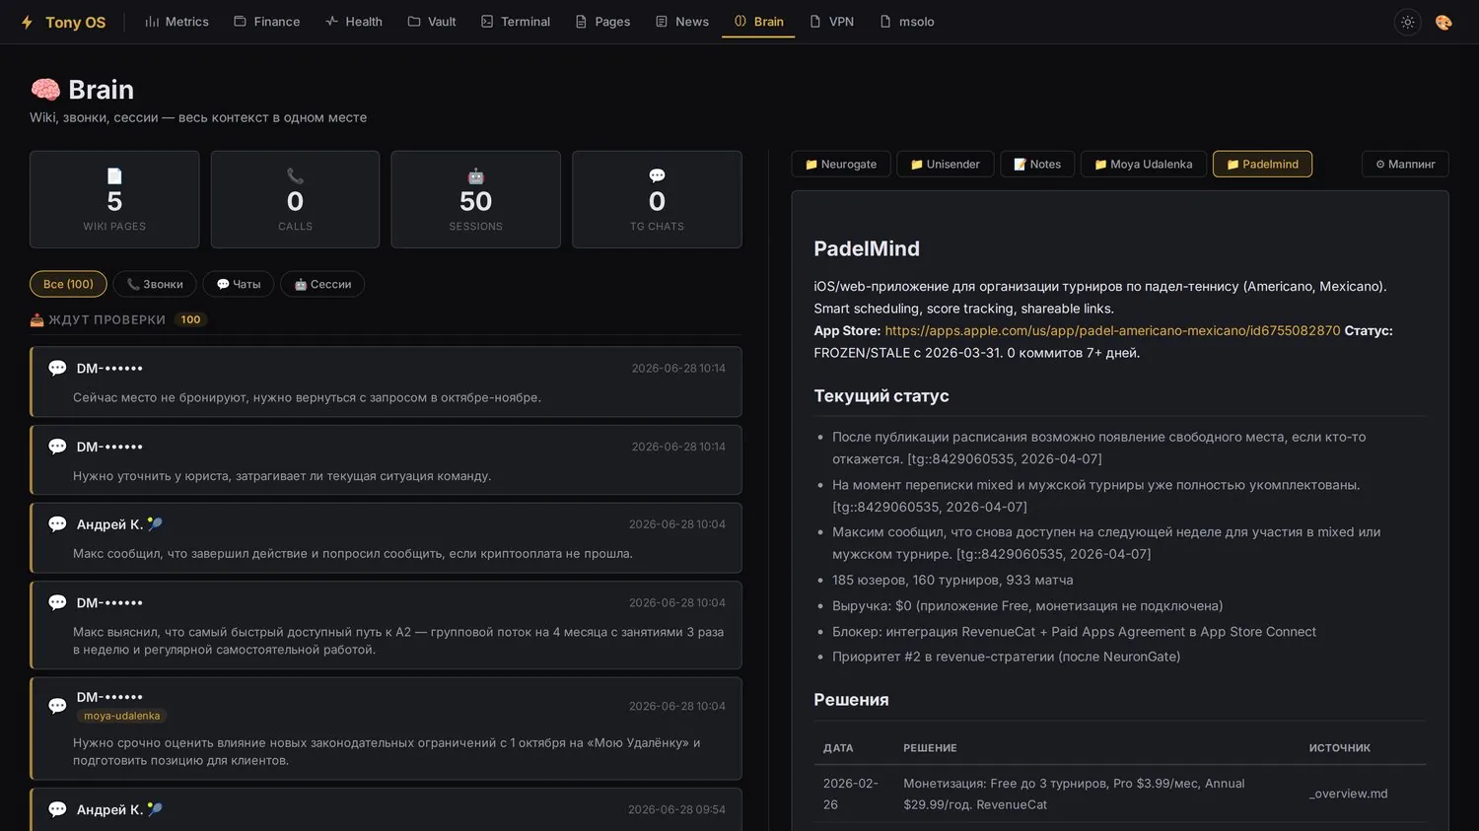
Task: Navigate to the Pages tab
Action: 602,22
